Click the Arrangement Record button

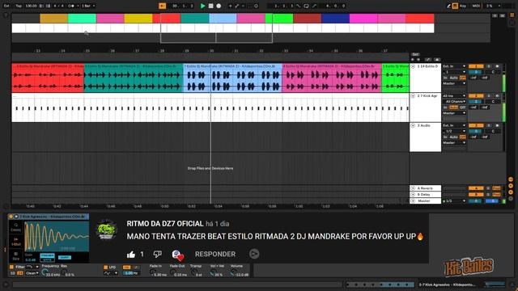pyautogui.click(x=219, y=6)
